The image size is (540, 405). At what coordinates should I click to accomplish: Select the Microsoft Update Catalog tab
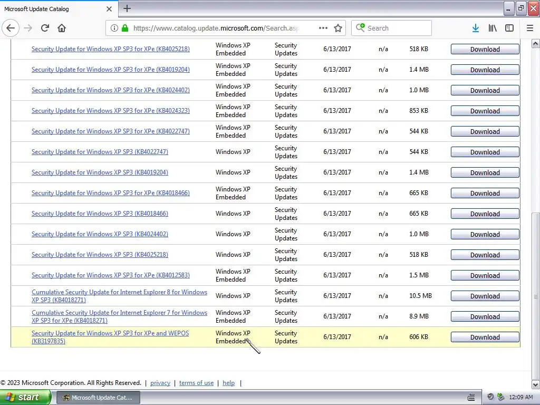pos(59,8)
